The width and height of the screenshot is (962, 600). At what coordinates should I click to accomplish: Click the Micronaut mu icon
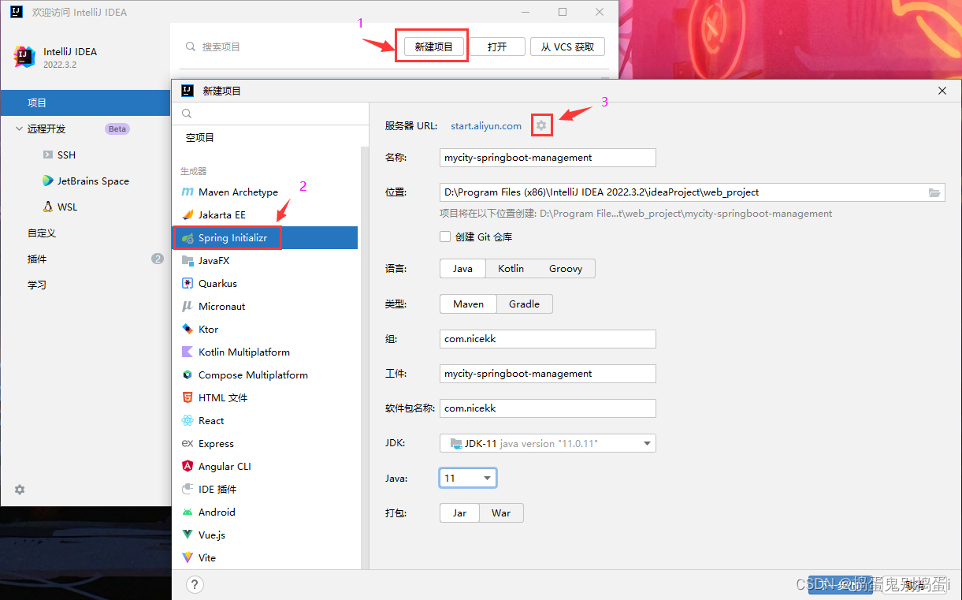click(x=188, y=306)
